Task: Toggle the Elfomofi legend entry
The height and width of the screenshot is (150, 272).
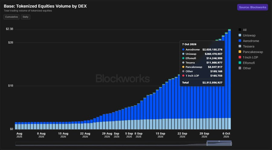Action: [247, 63]
